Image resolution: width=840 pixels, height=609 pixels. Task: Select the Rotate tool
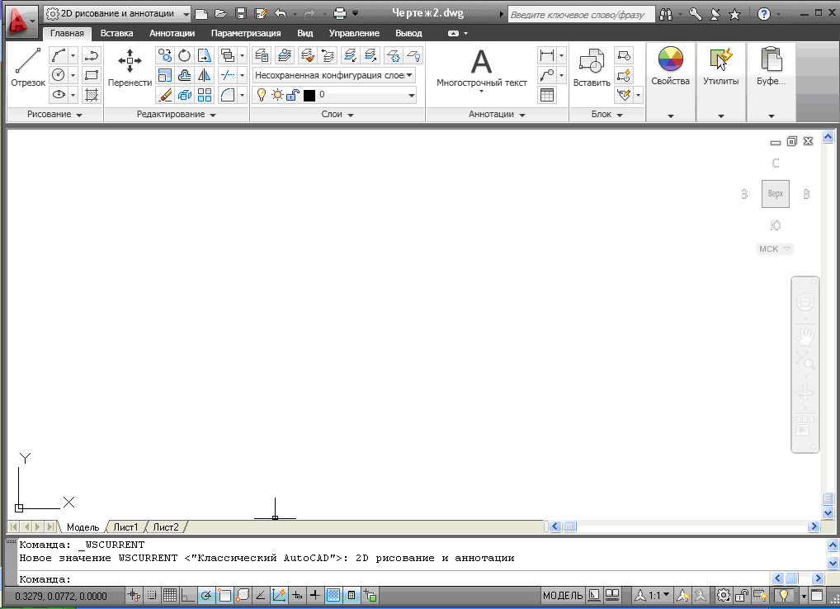point(185,55)
